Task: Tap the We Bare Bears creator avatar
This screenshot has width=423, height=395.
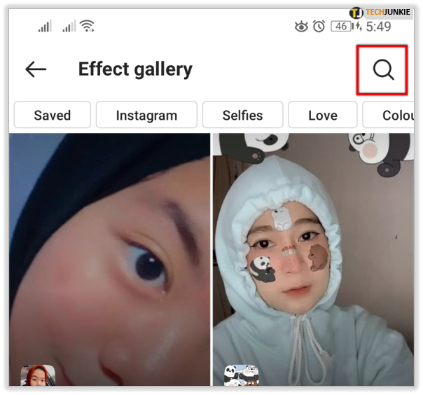Action: [x=242, y=375]
